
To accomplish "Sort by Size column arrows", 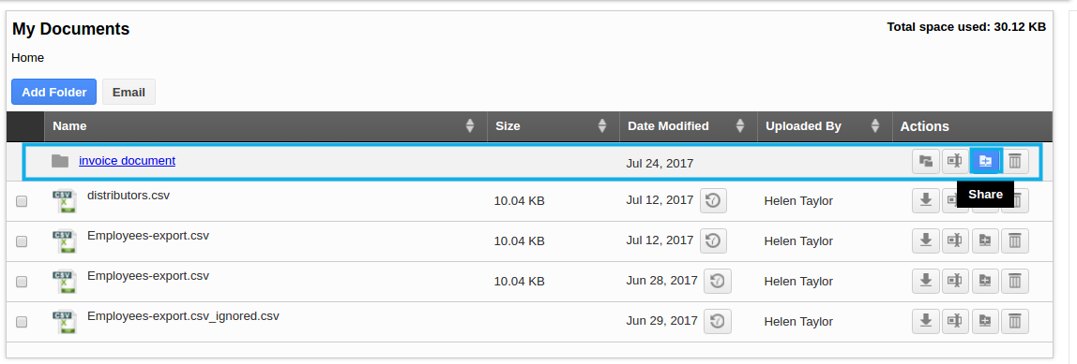I will 602,126.
